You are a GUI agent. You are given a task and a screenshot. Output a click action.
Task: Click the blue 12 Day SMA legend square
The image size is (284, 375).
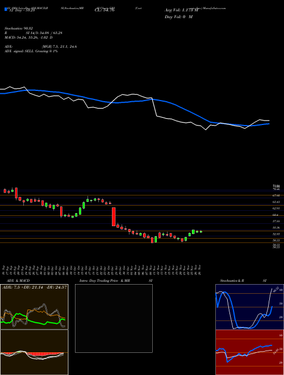tap(6, 10)
